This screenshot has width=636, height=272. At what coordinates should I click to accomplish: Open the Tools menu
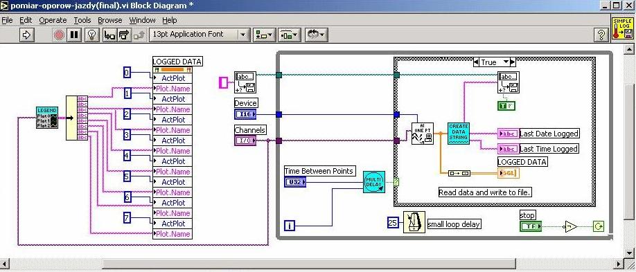[82, 20]
